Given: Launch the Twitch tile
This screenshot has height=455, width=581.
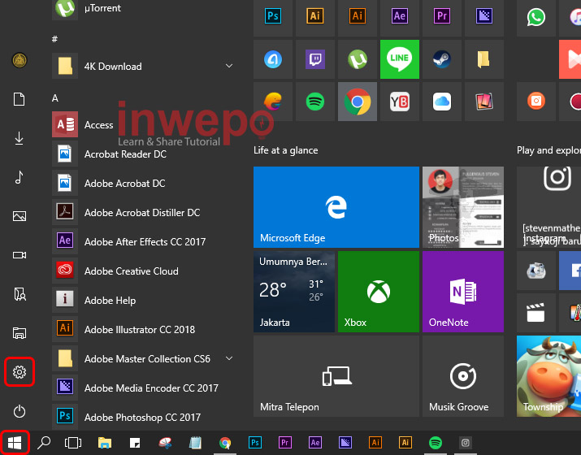Looking at the screenshot, I should click(x=315, y=59).
